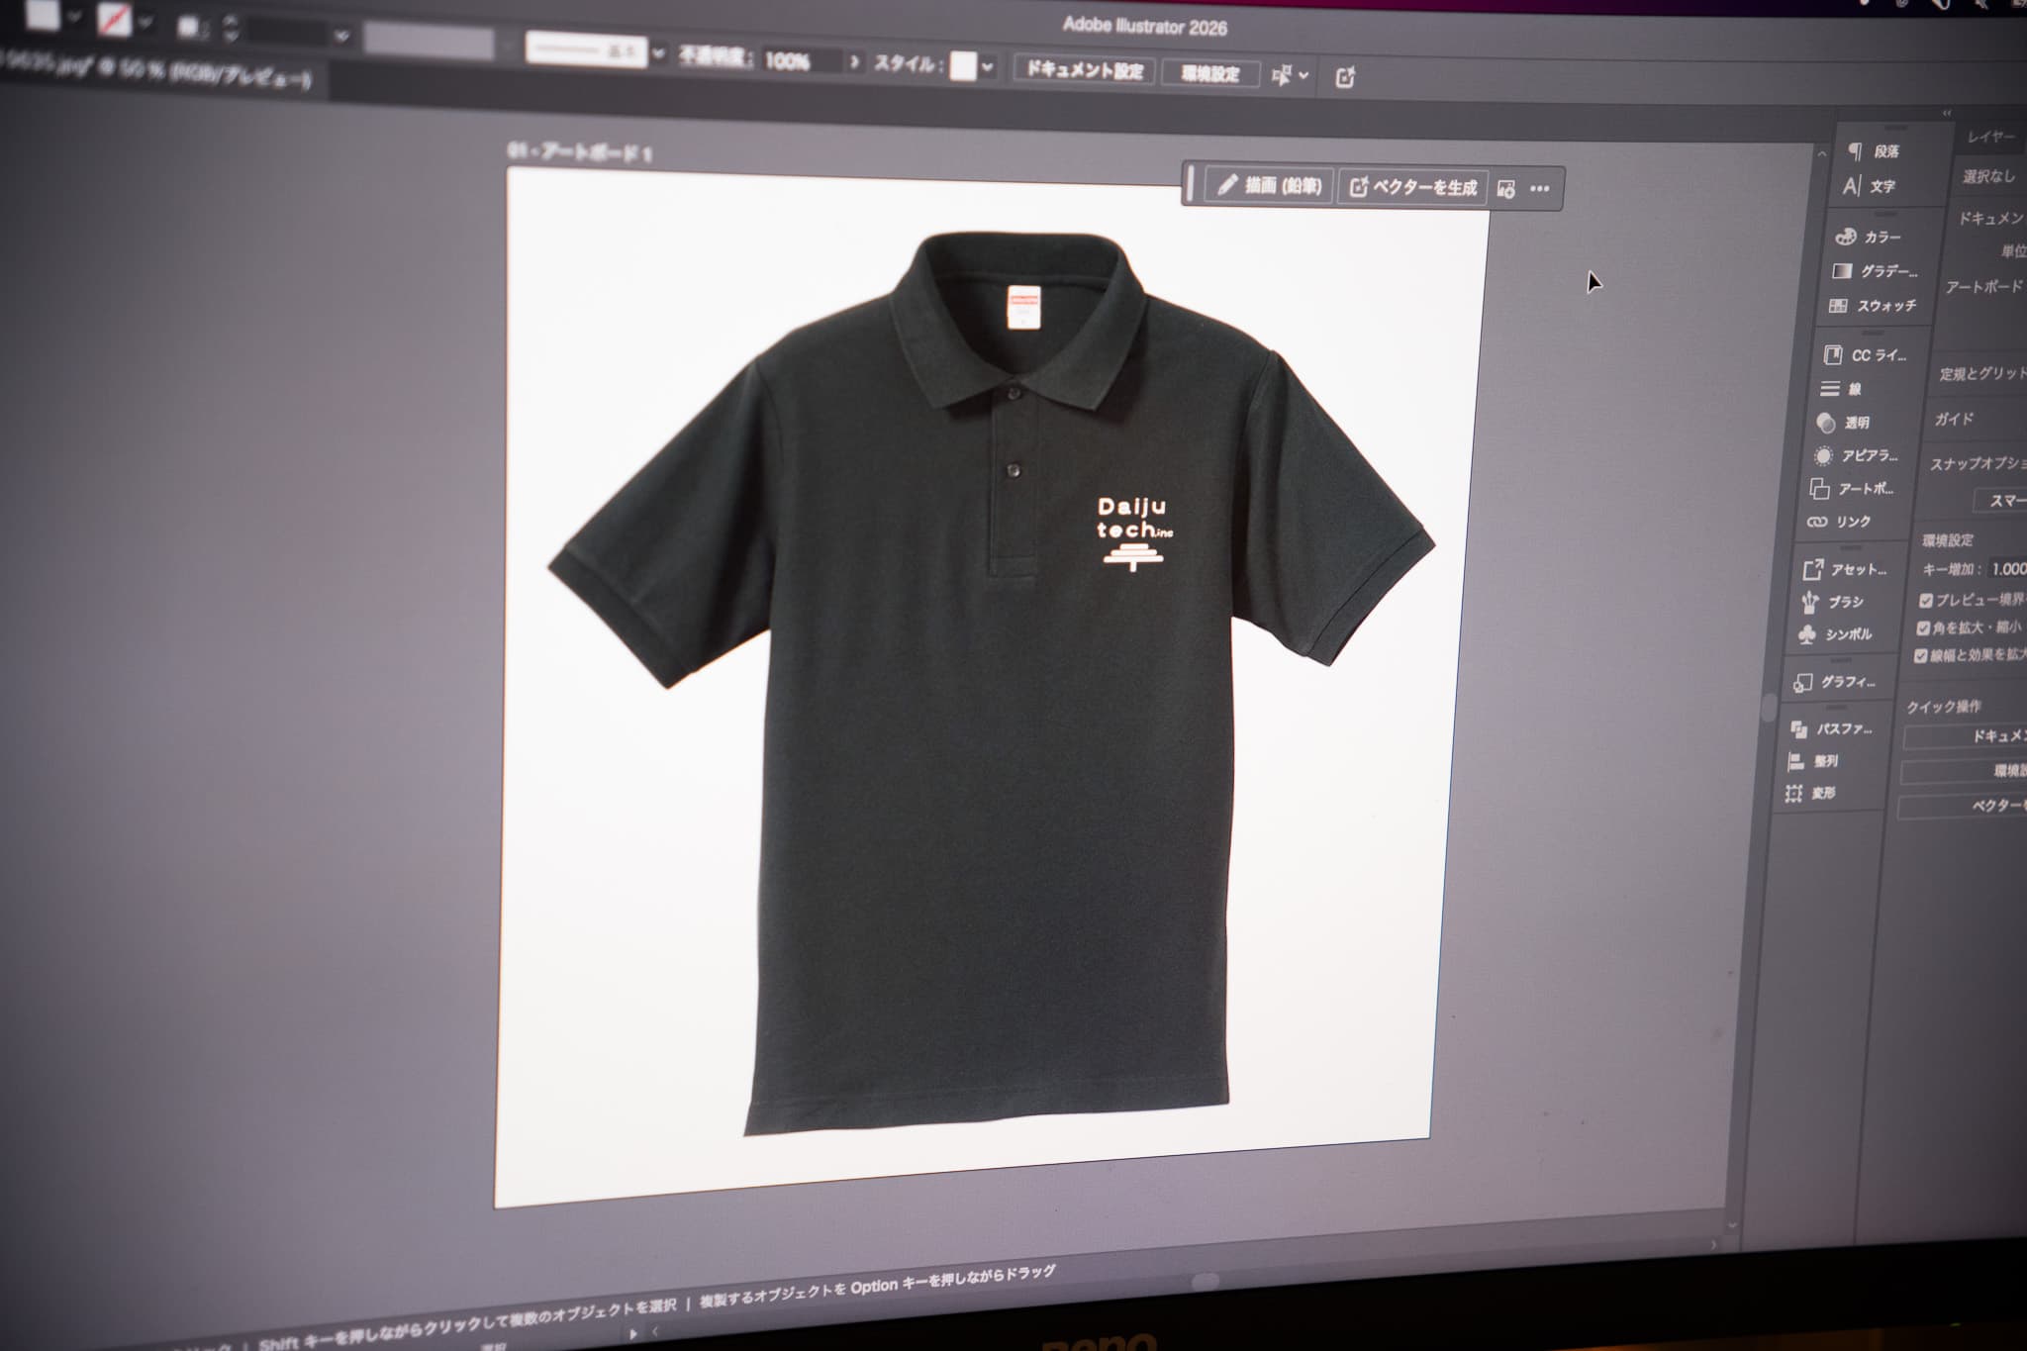Viewport: 2027px width, 1351px height.
Task: Open the Paragraph (段落) panel icon
Action: 1856,151
